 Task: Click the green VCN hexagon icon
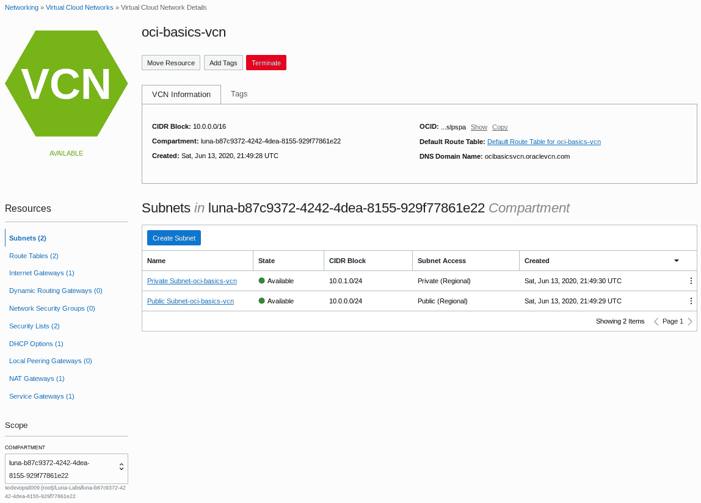66,84
